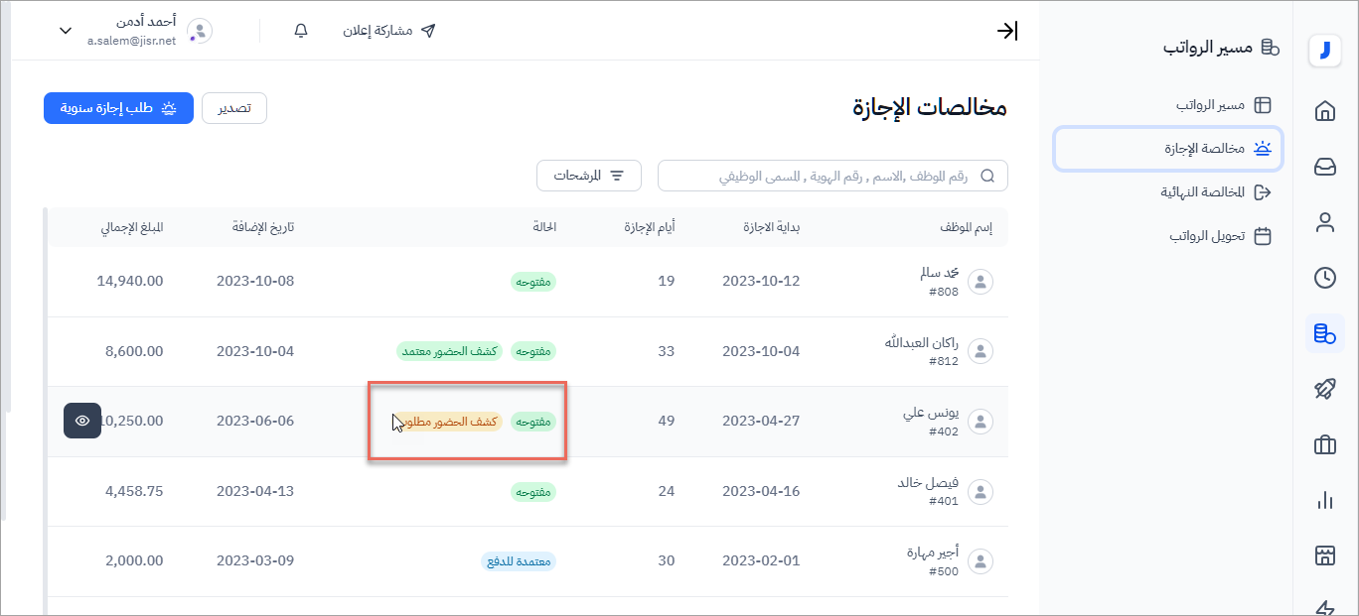Expand the أحمد أدمن account dropdown

[66, 31]
